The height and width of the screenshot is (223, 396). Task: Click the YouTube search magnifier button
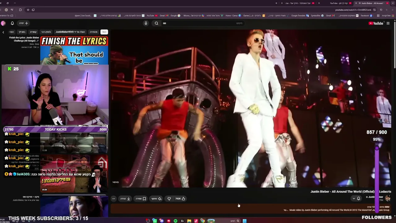tap(157, 23)
